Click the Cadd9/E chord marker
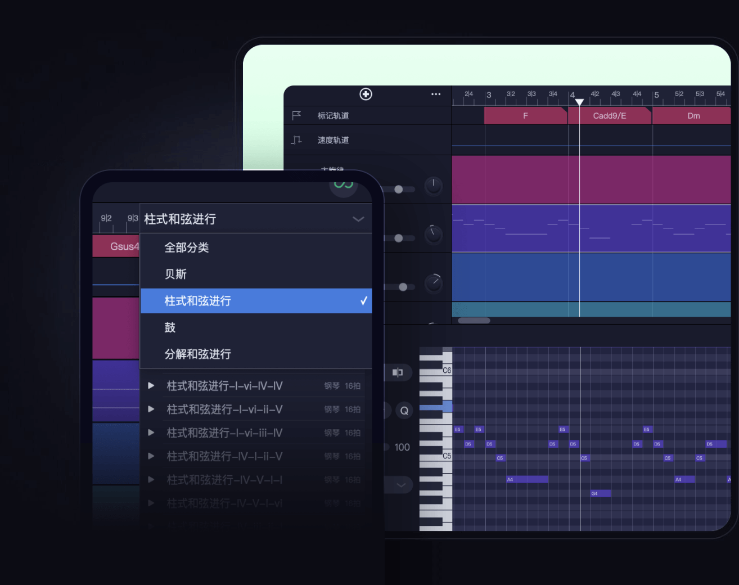The height and width of the screenshot is (585, 739). click(x=609, y=116)
